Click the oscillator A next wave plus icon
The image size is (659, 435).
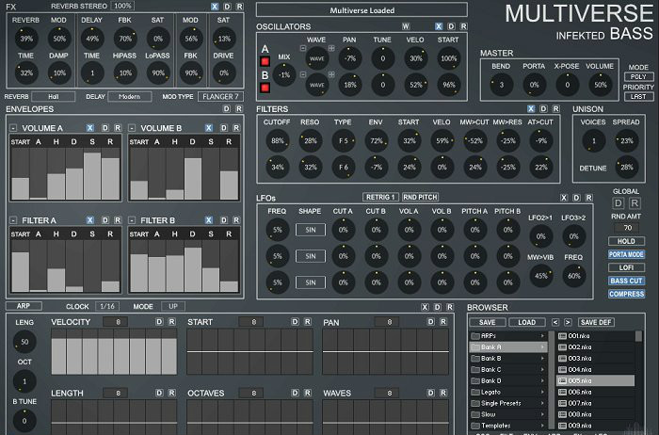[331, 48]
